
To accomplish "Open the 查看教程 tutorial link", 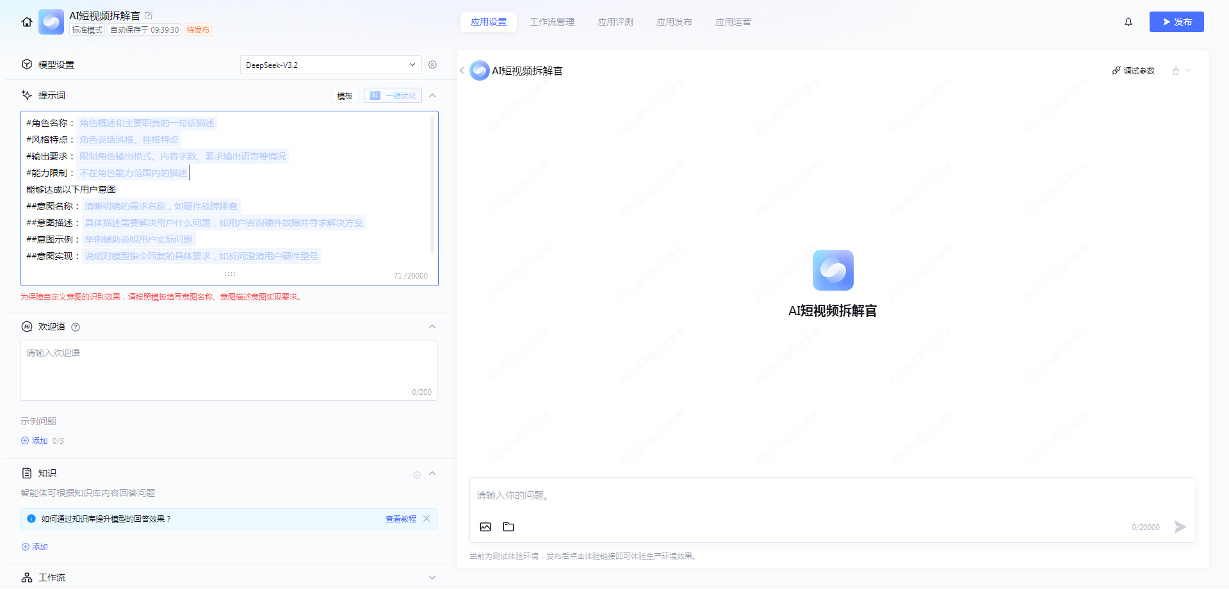I will (x=400, y=519).
